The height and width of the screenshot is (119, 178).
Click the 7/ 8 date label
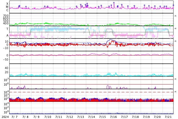(26, 117)
